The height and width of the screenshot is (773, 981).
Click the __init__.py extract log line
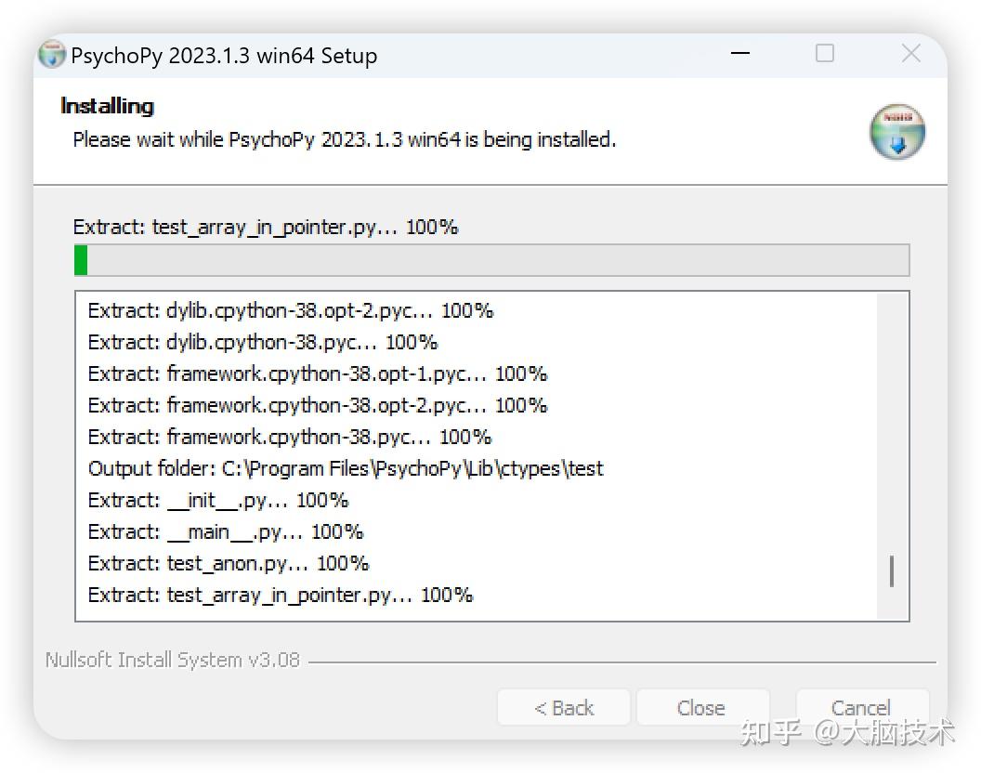pyautogui.click(x=217, y=500)
